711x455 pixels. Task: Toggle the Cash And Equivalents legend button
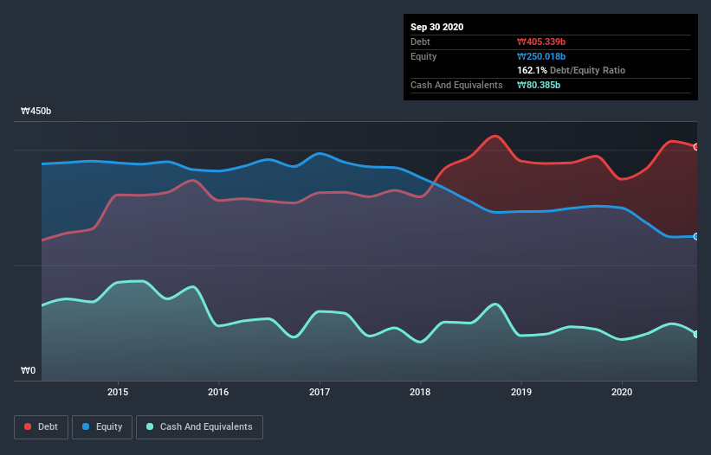(199, 427)
